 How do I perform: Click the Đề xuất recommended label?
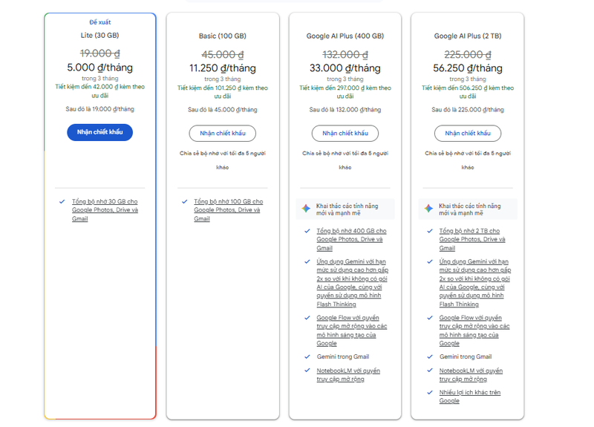pos(100,22)
